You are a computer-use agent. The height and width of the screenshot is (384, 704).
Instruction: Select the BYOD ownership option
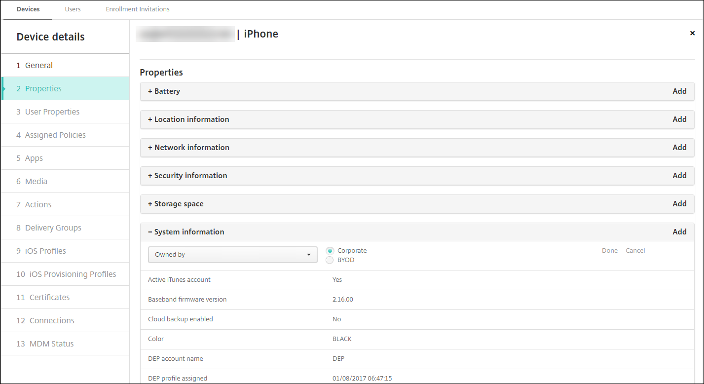330,260
